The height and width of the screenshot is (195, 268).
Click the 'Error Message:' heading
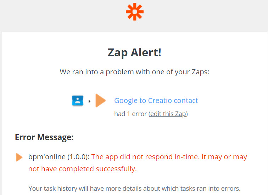click(44, 137)
